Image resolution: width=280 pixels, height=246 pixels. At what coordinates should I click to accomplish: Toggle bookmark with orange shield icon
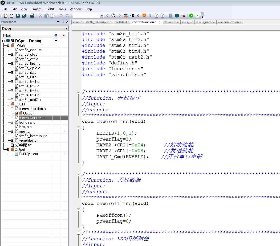tap(144, 16)
